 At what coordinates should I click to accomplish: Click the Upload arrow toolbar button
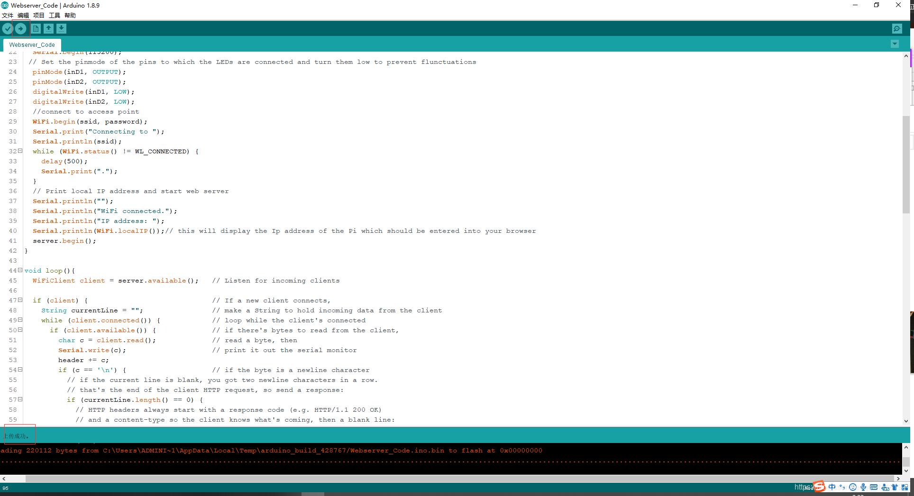pos(20,29)
